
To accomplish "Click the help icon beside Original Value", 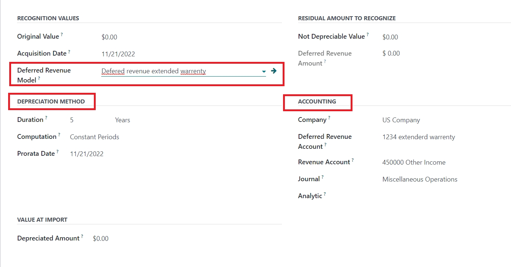I will (x=62, y=35).
